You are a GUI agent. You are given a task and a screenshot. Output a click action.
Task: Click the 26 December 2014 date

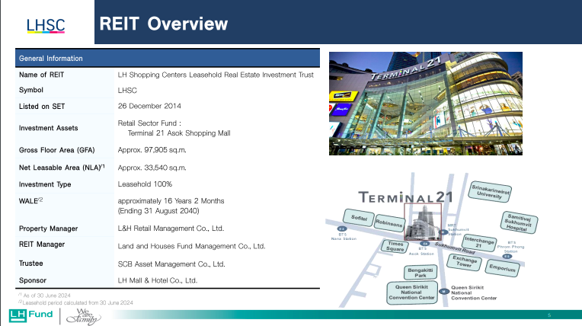(x=149, y=106)
